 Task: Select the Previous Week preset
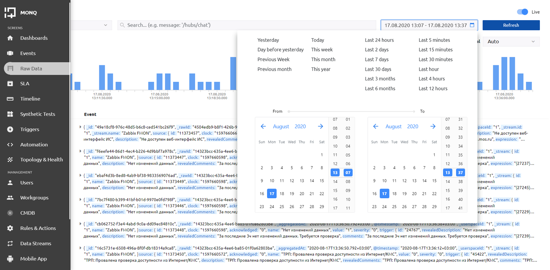274,59
